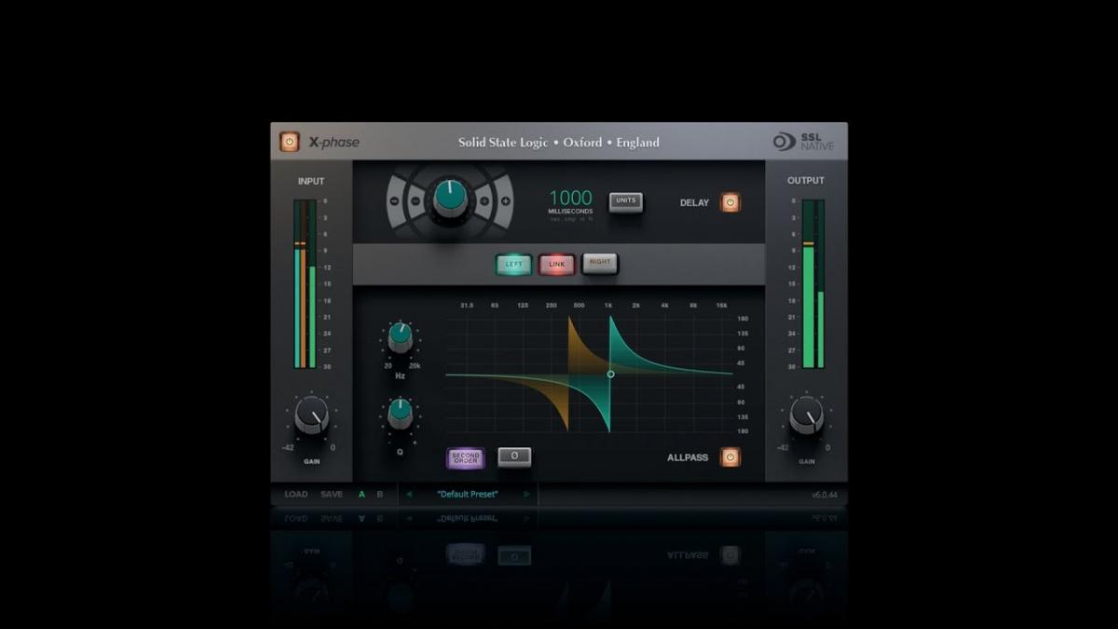Toggle the X-phase plugin power button

pyautogui.click(x=290, y=142)
